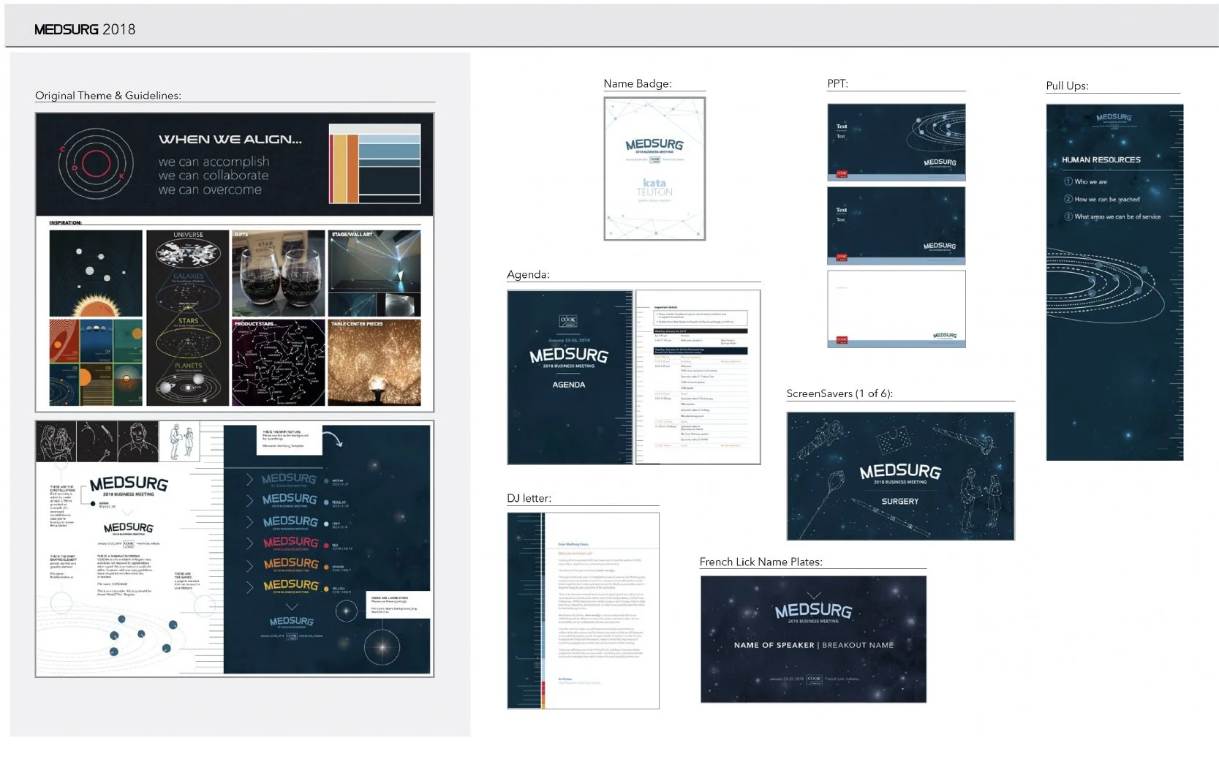
Task: Open the second dark PPT slide
Action: click(897, 226)
